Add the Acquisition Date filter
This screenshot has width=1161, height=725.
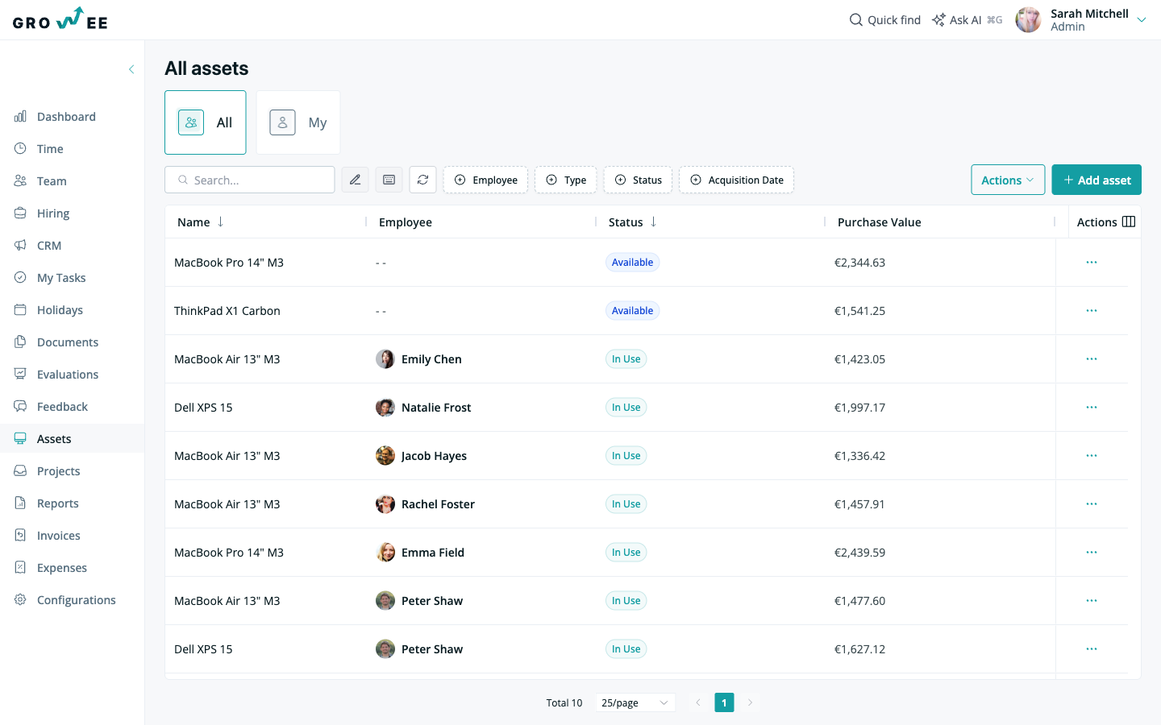pos(736,180)
